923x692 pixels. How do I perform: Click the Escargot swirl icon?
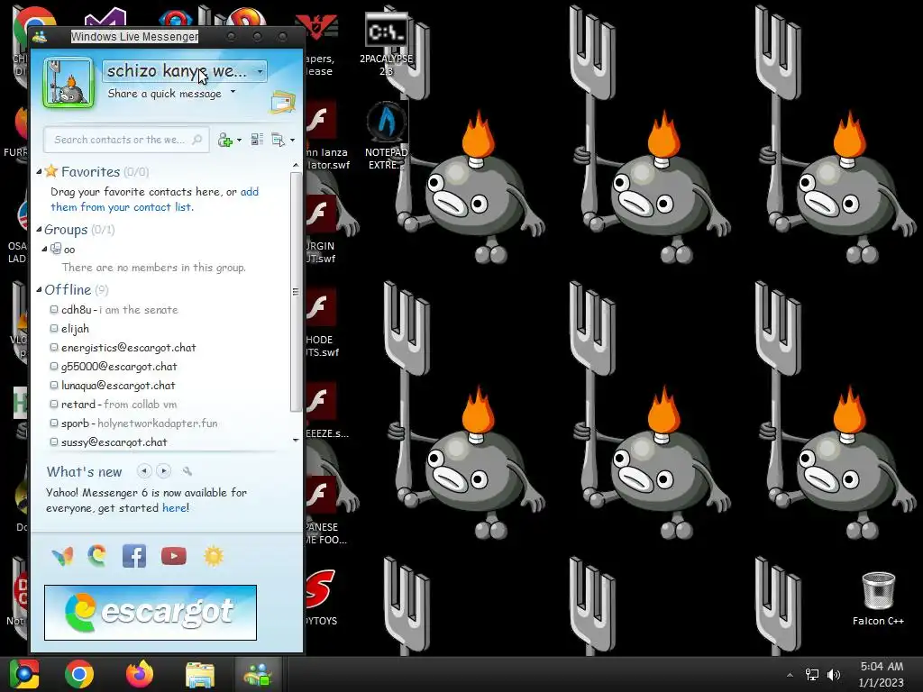click(x=97, y=555)
